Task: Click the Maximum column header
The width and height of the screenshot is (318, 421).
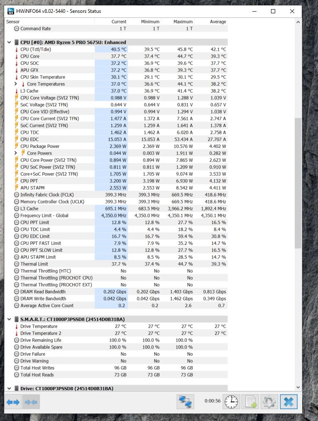Action: click(x=177, y=22)
